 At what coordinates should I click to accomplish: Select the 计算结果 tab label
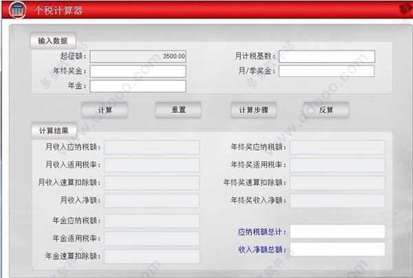pyautogui.click(x=54, y=131)
